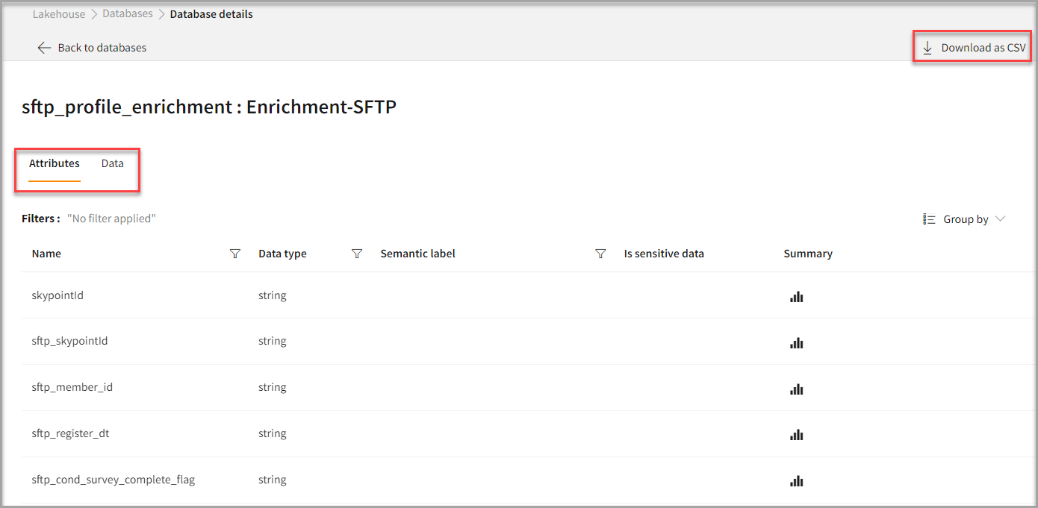
Task: Go back to databases list
Action: [x=102, y=48]
